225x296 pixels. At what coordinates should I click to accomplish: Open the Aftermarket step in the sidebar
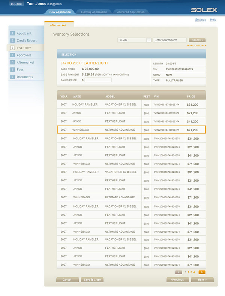25,62
